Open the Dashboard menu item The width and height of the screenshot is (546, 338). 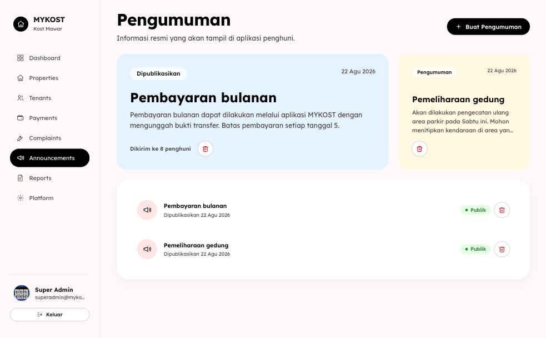50,58
